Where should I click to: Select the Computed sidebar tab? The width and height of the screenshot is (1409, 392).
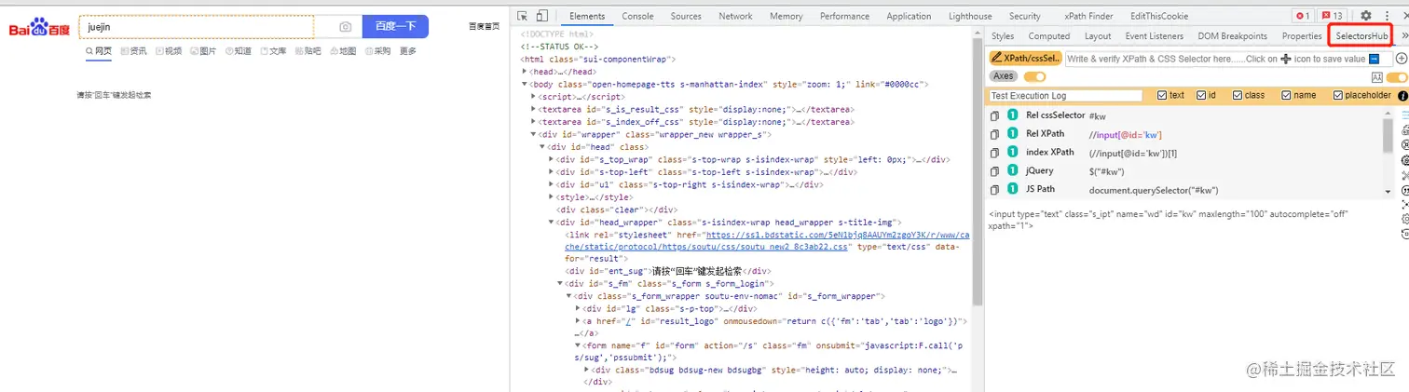[1049, 36]
